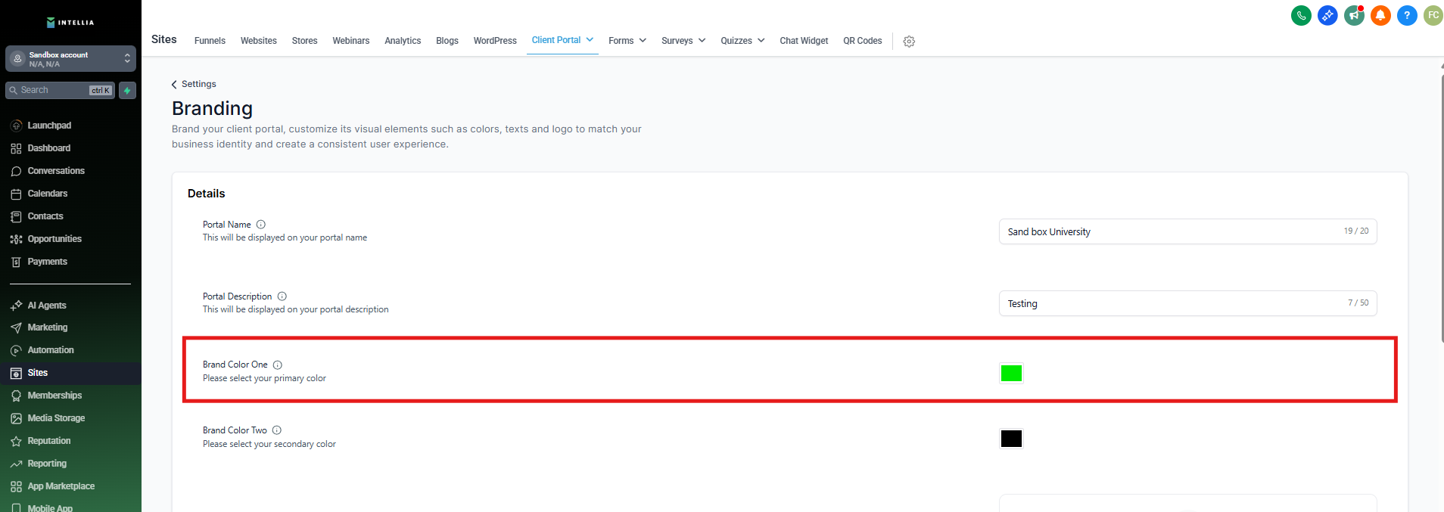This screenshot has width=1444, height=512.
Task: Click the Brand Color Two info icon
Action: 277,430
